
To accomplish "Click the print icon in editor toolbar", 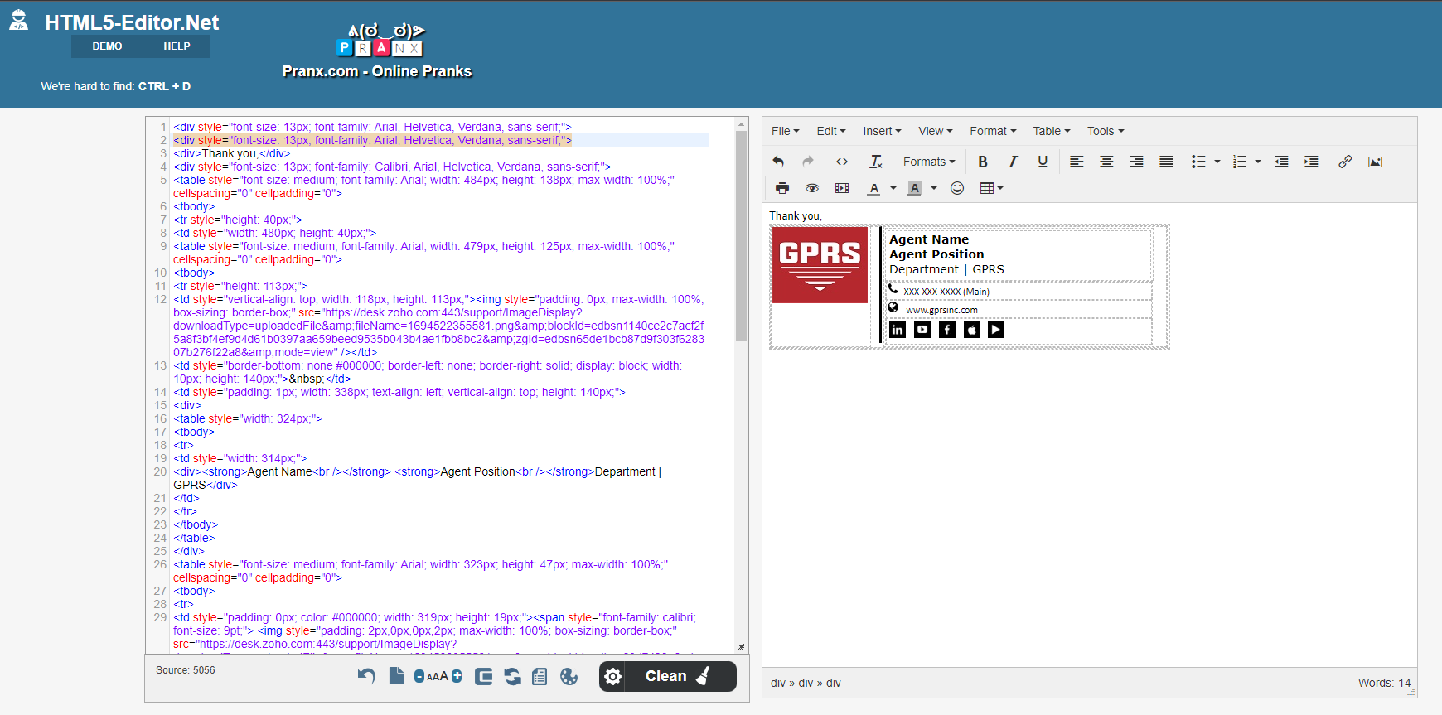I will (x=782, y=188).
